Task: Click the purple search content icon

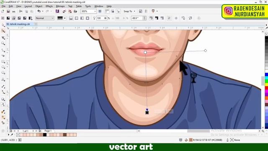Action: click(x=57, y=11)
